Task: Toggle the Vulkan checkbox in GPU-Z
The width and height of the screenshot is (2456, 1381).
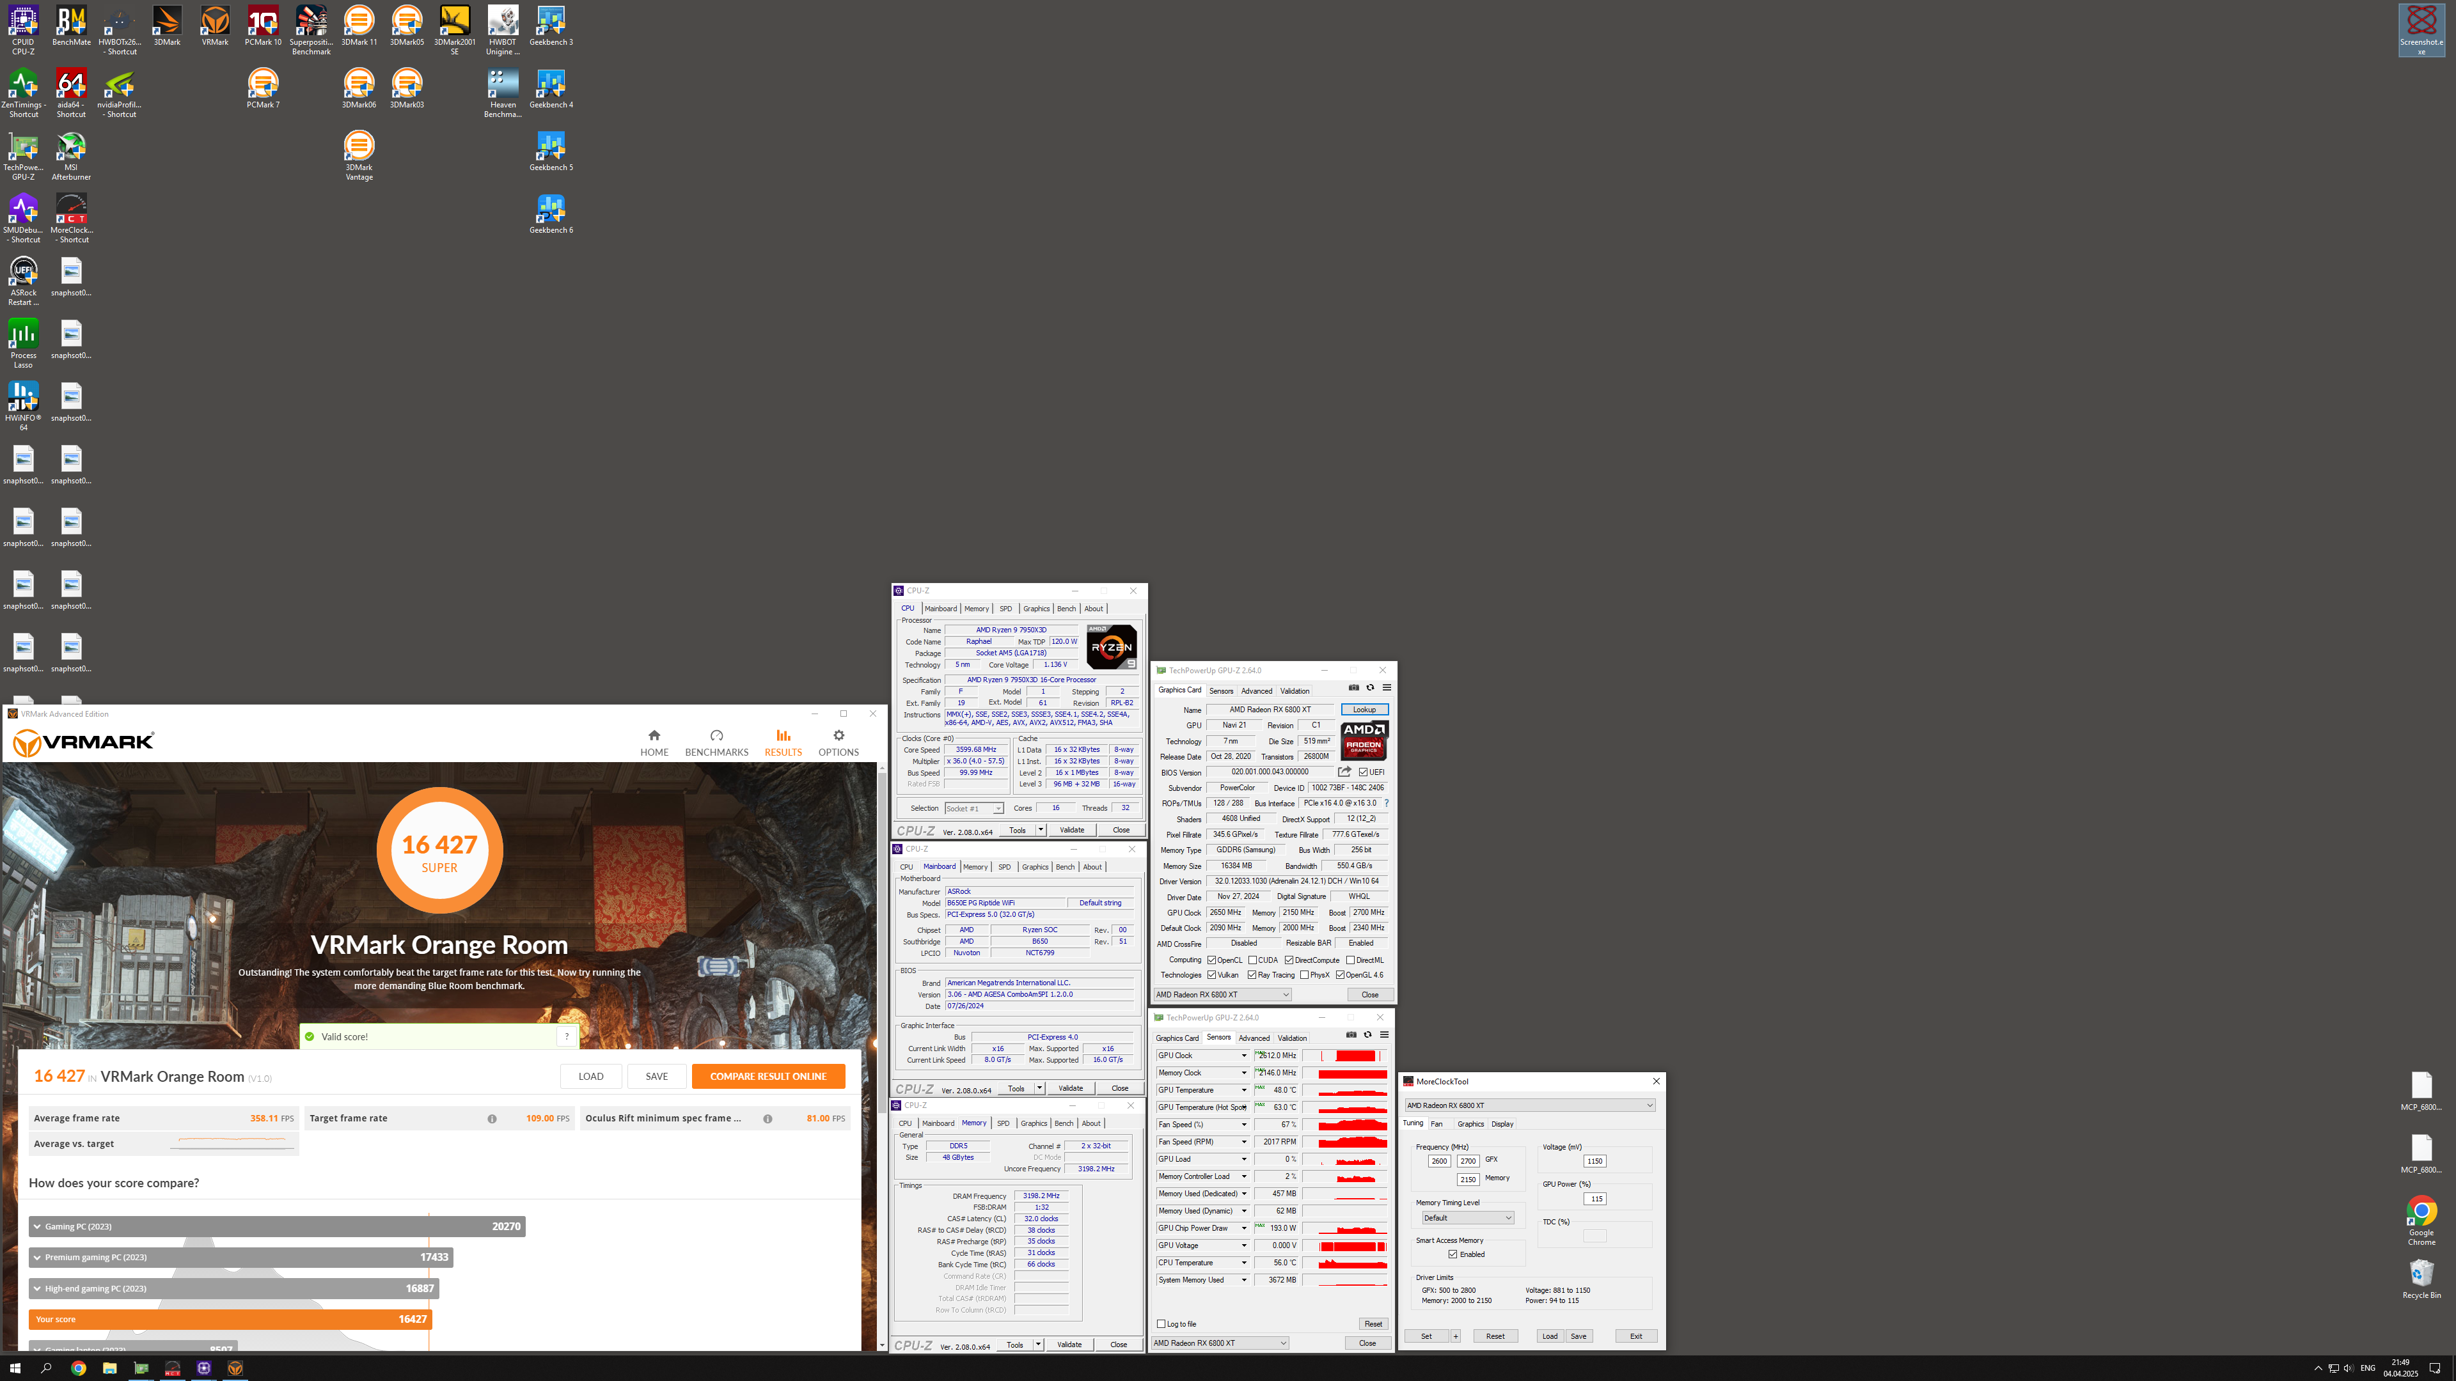Action: [1212, 975]
